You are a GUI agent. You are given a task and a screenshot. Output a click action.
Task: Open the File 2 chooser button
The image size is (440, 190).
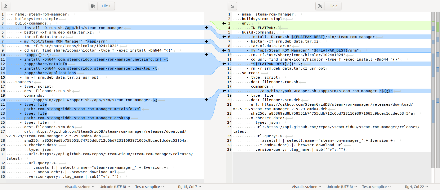[328, 6]
